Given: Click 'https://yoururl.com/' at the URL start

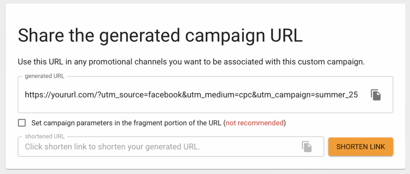Looking at the screenshot, I should pyautogui.click(x=61, y=94).
